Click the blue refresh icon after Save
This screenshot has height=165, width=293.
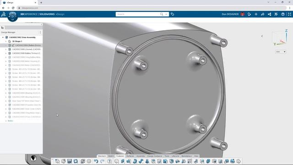pos(76,161)
